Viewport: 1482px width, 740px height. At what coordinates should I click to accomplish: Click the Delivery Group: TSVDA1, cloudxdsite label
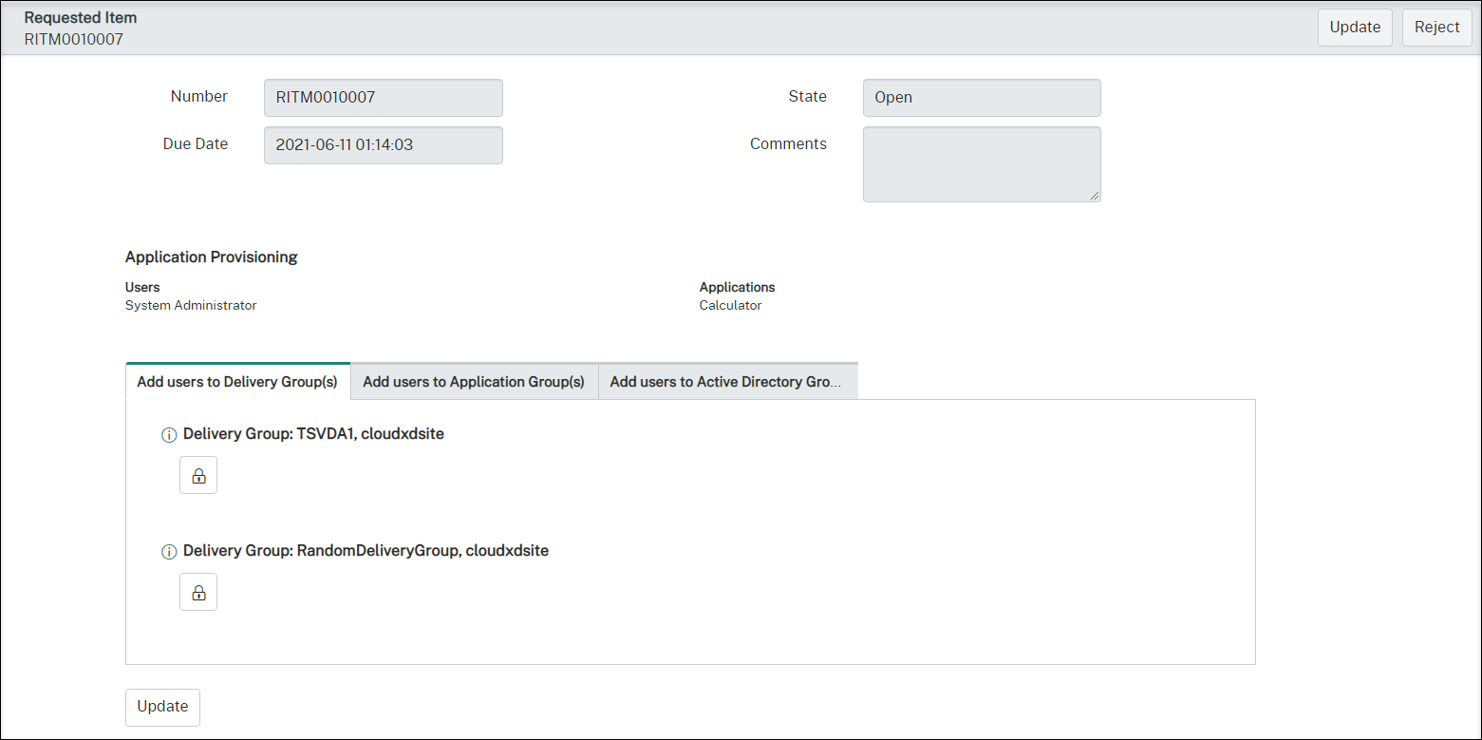click(313, 434)
